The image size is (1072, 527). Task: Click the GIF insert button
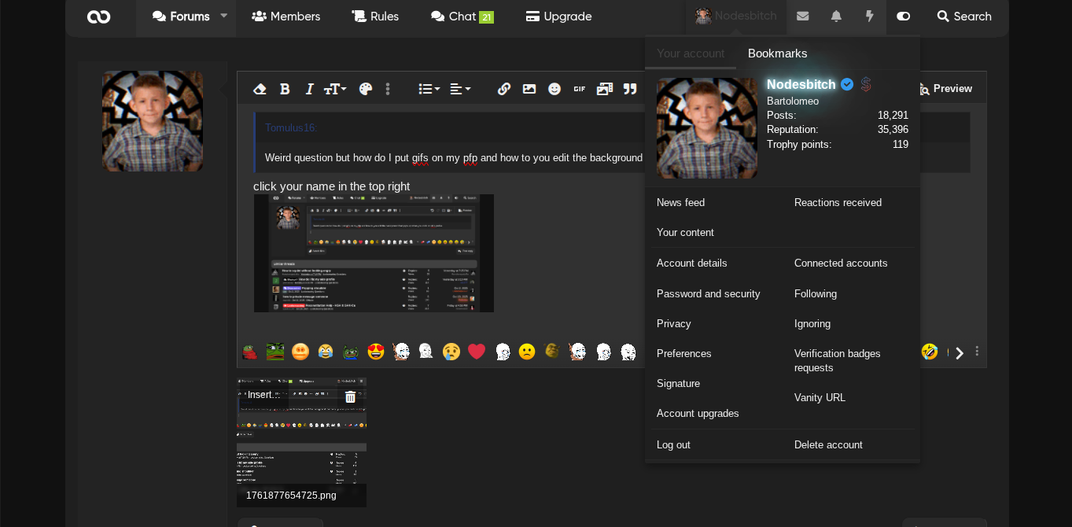click(x=580, y=89)
